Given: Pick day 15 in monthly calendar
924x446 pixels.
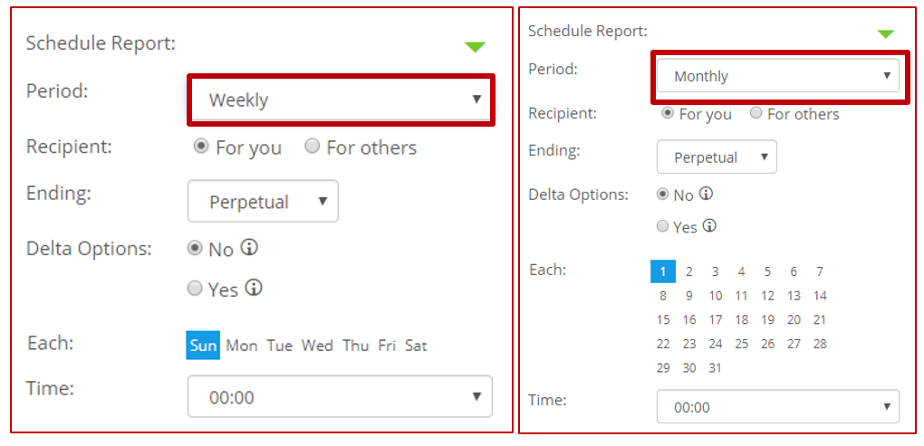Looking at the screenshot, I should coord(663,320).
